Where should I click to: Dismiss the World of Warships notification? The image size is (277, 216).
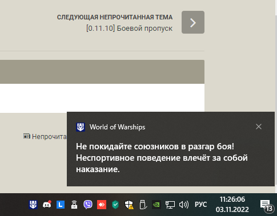point(259,127)
